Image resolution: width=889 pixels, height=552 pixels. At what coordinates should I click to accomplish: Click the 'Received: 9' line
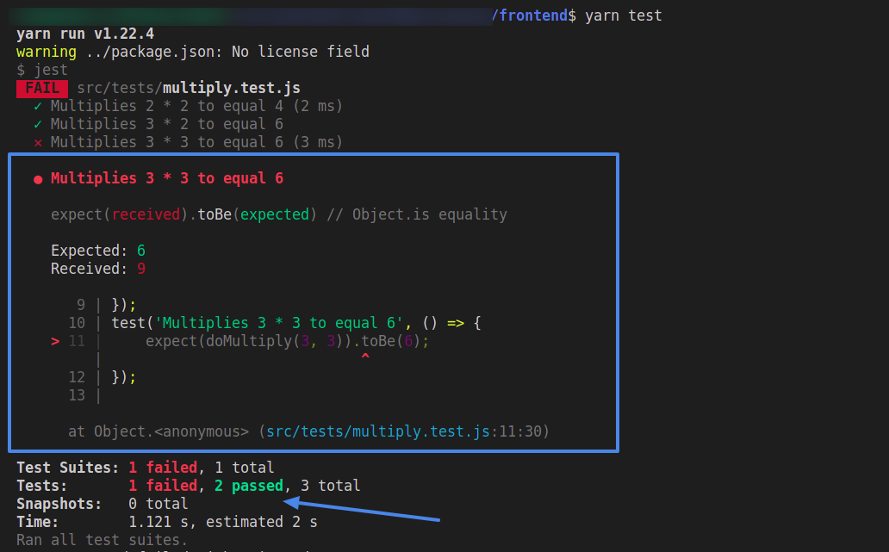(98, 269)
